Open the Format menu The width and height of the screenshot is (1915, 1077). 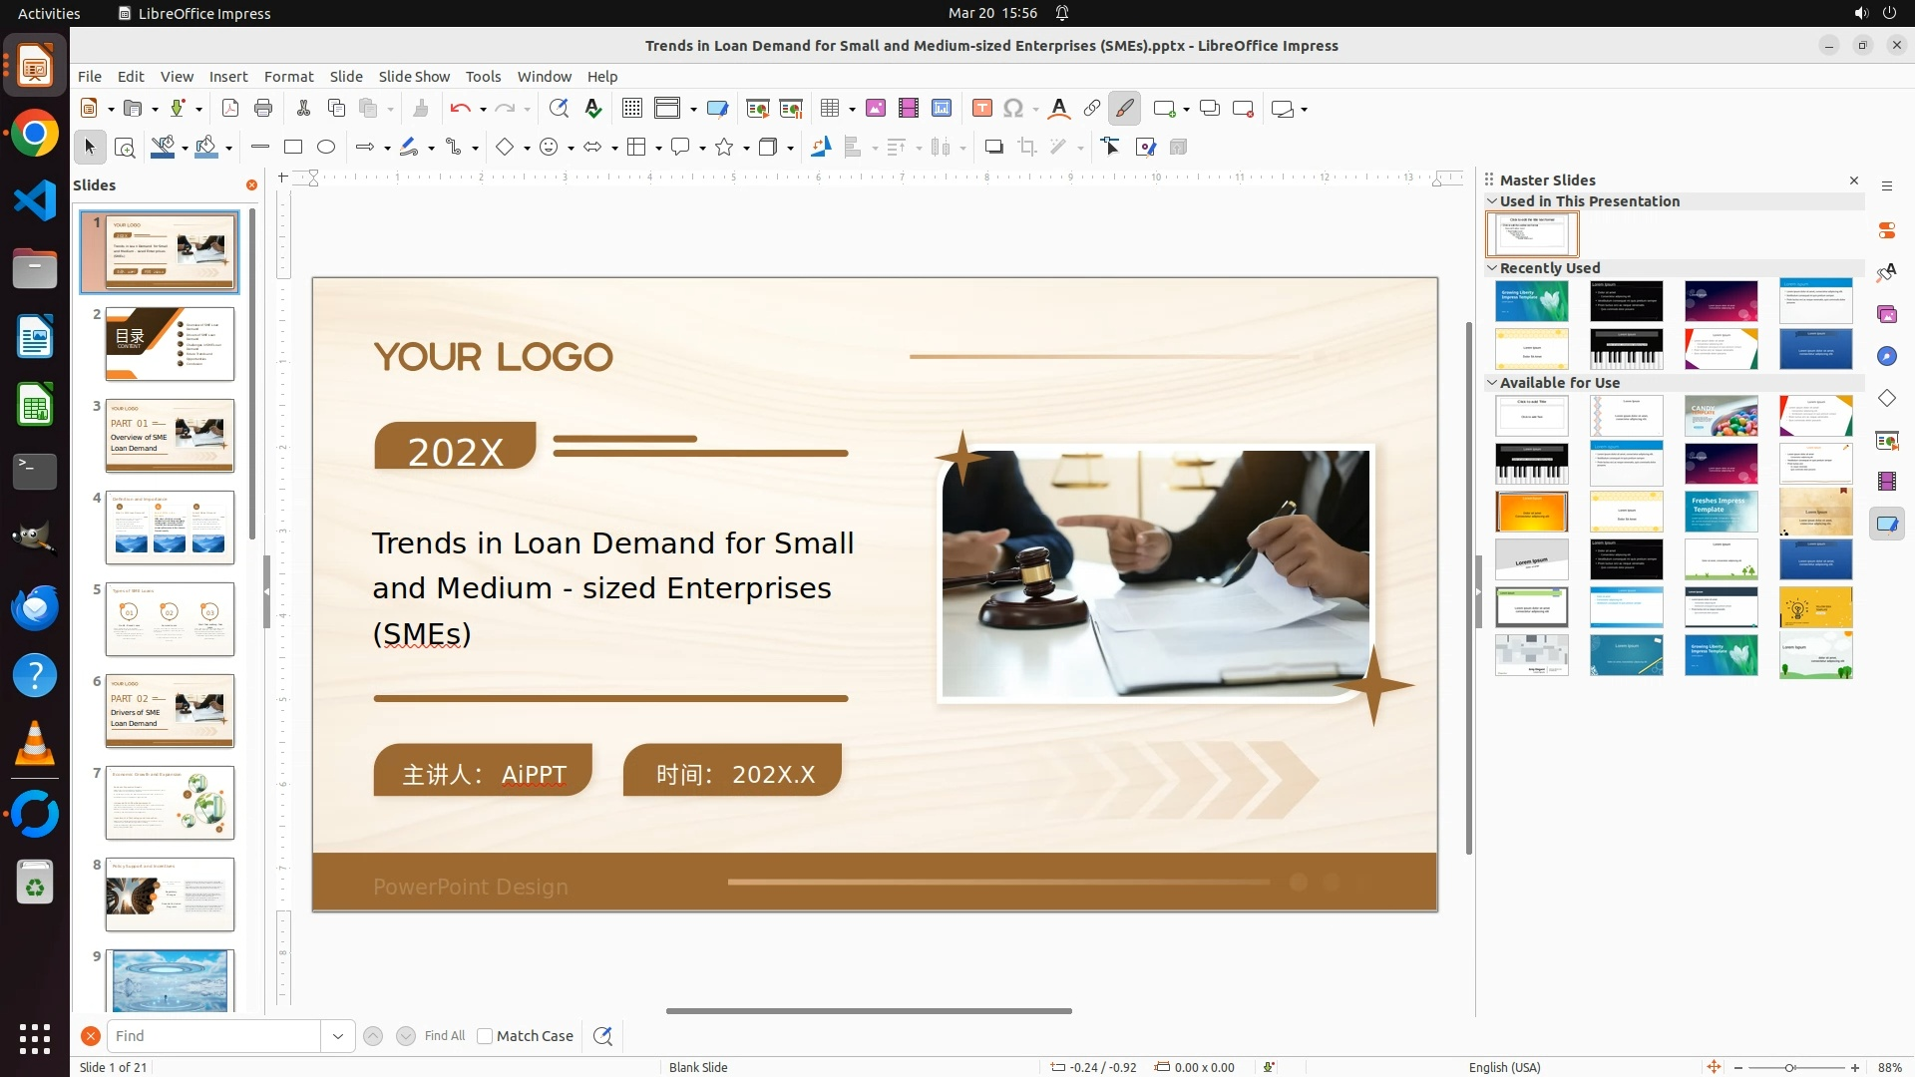tap(288, 77)
